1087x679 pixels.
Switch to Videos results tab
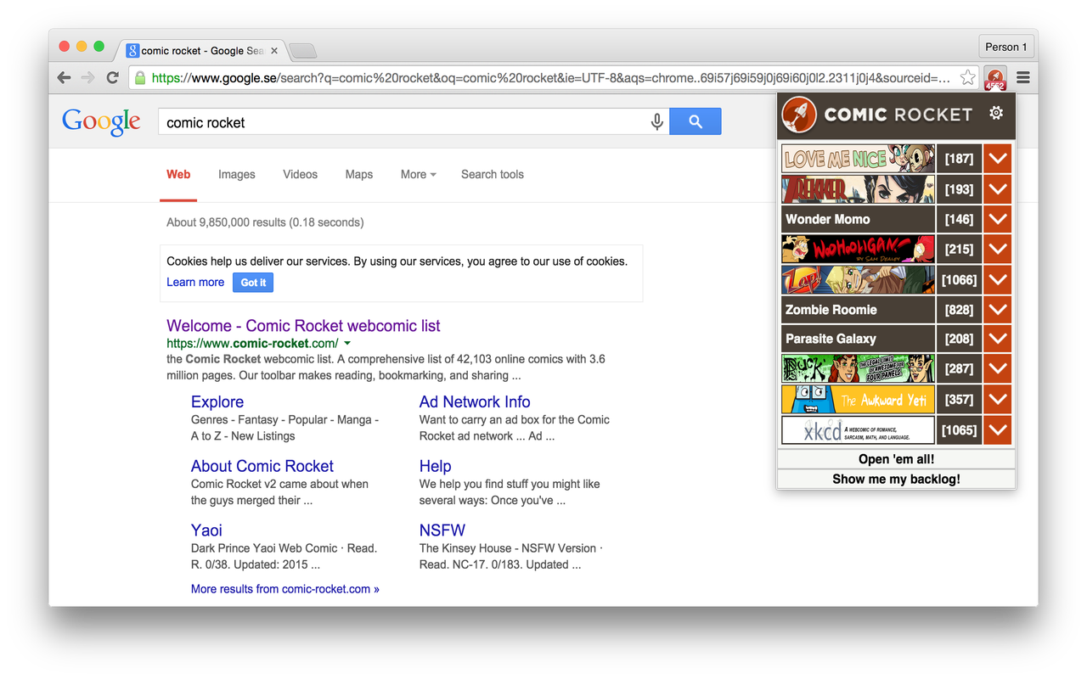point(300,174)
